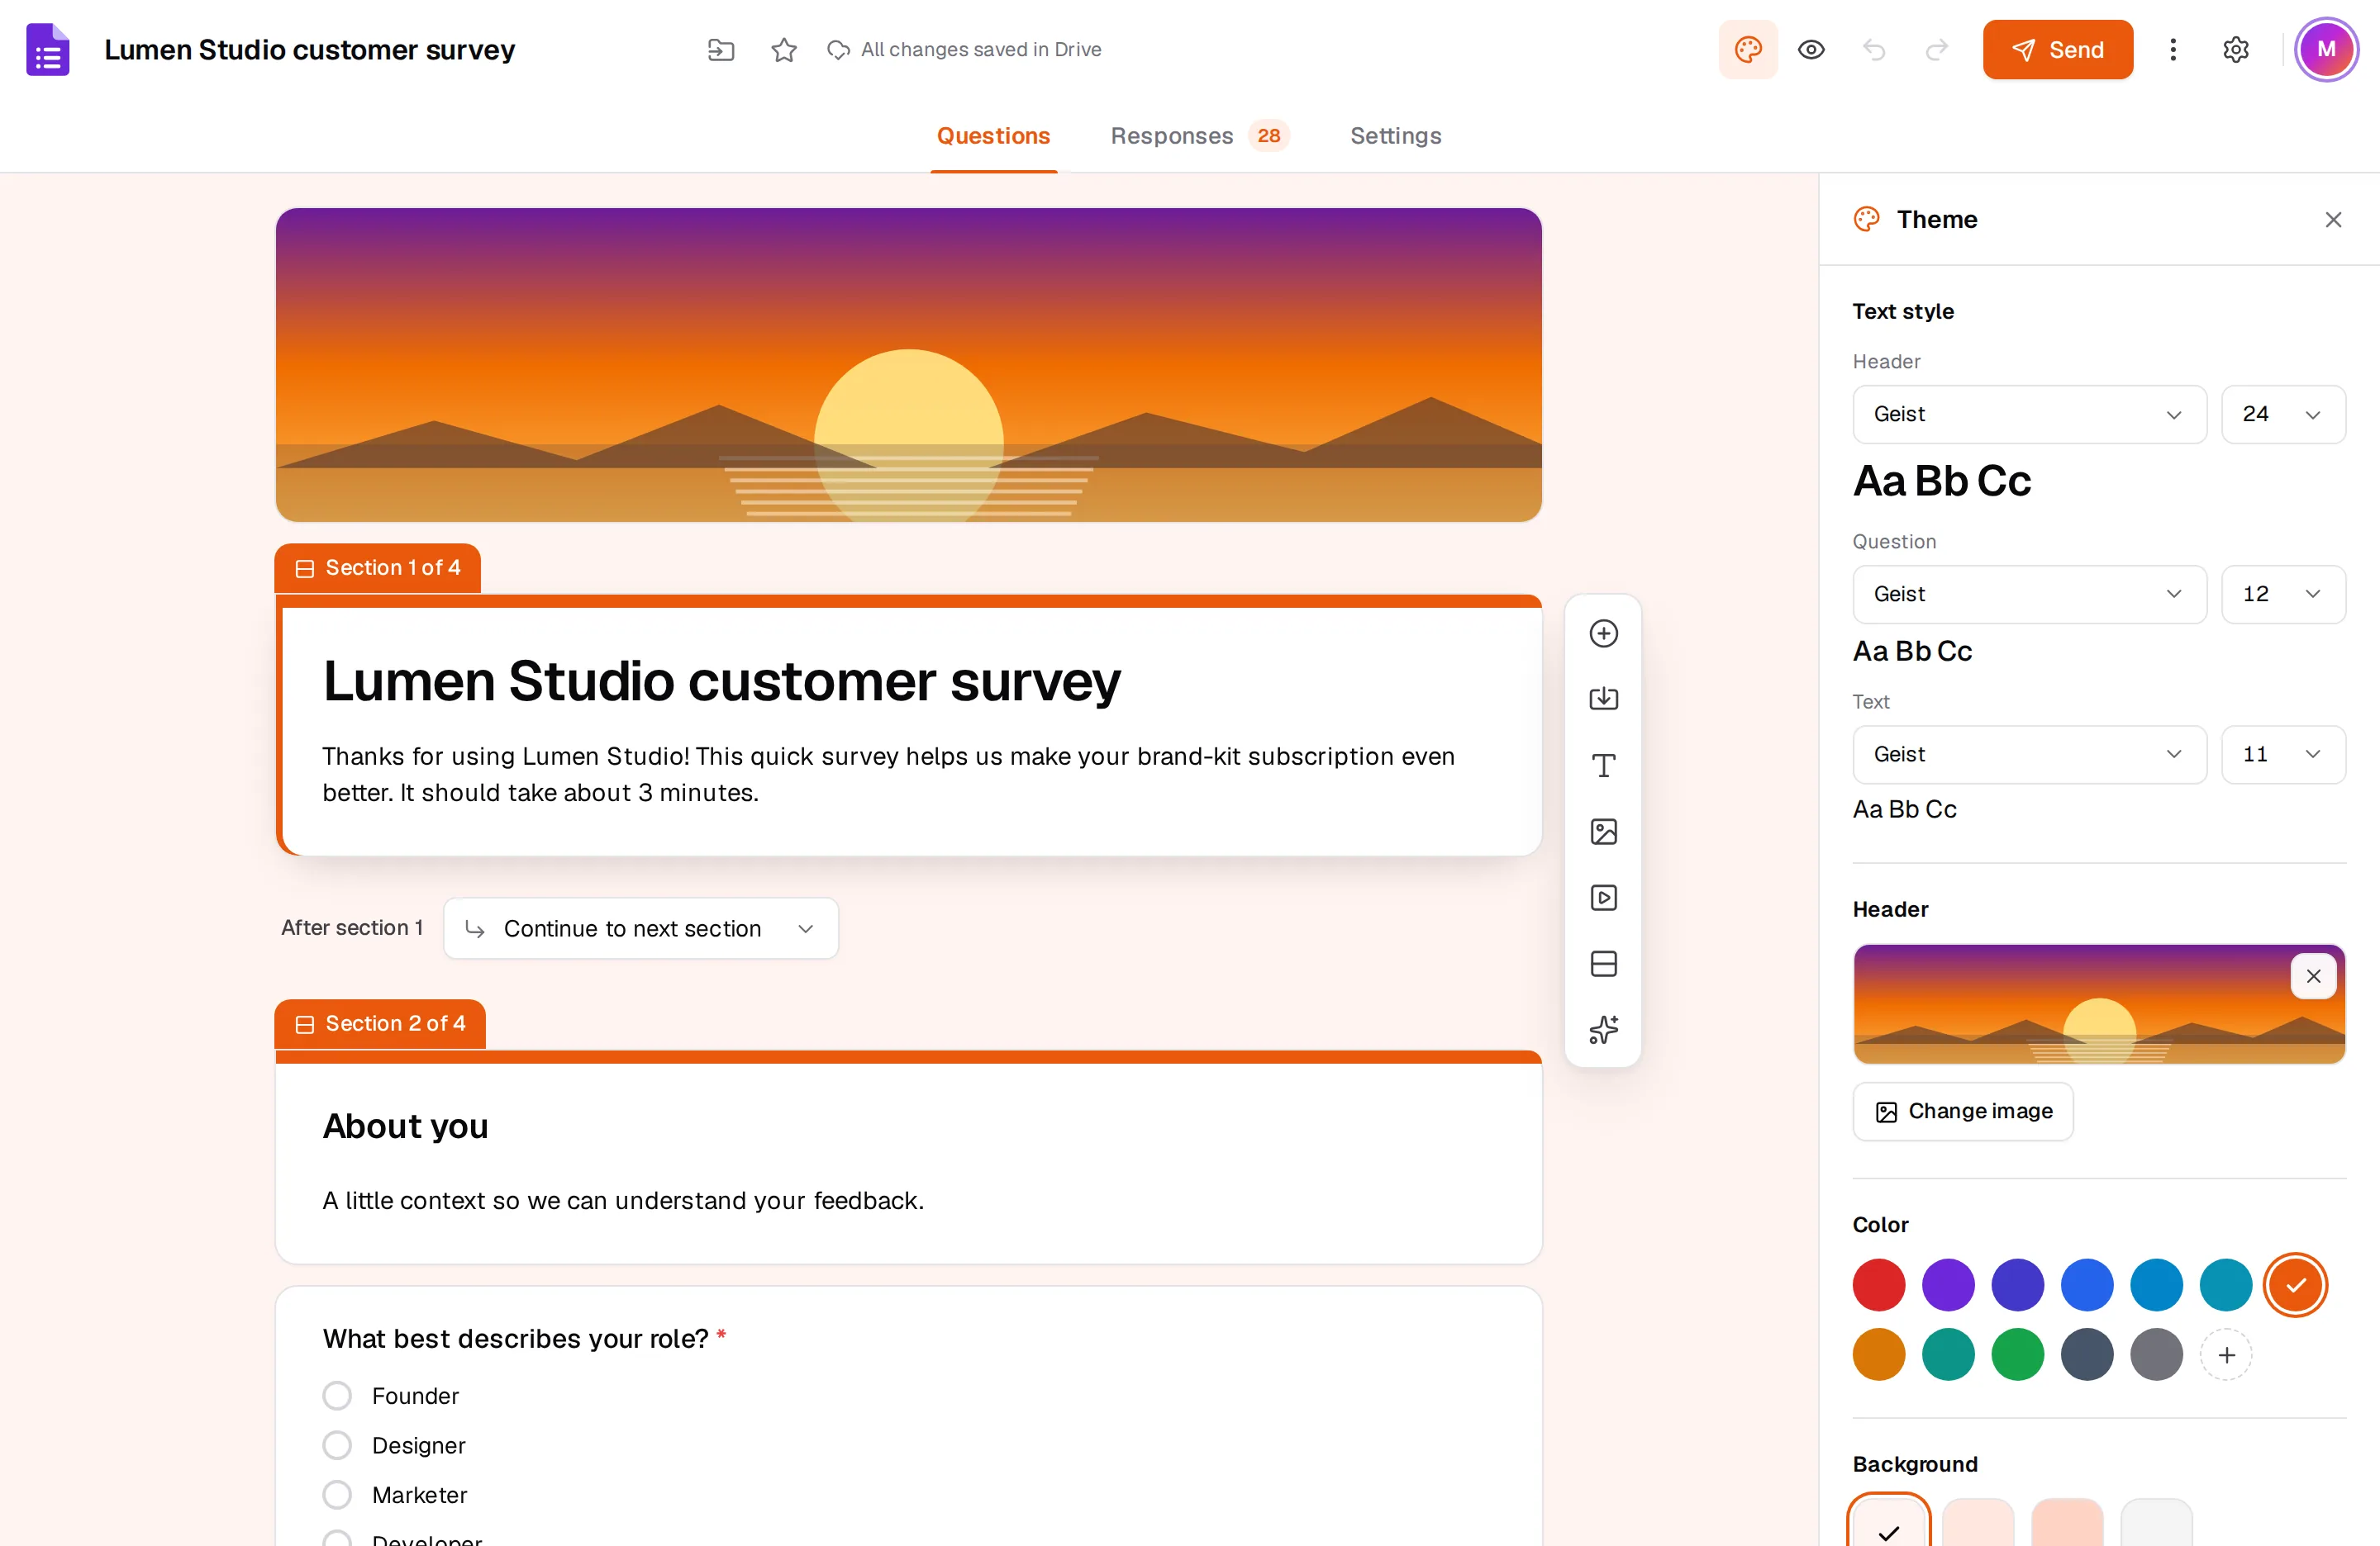Open After section 1 navigation dropdown
Image resolution: width=2380 pixels, height=1546 pixels.
click(x=640, y=927)
